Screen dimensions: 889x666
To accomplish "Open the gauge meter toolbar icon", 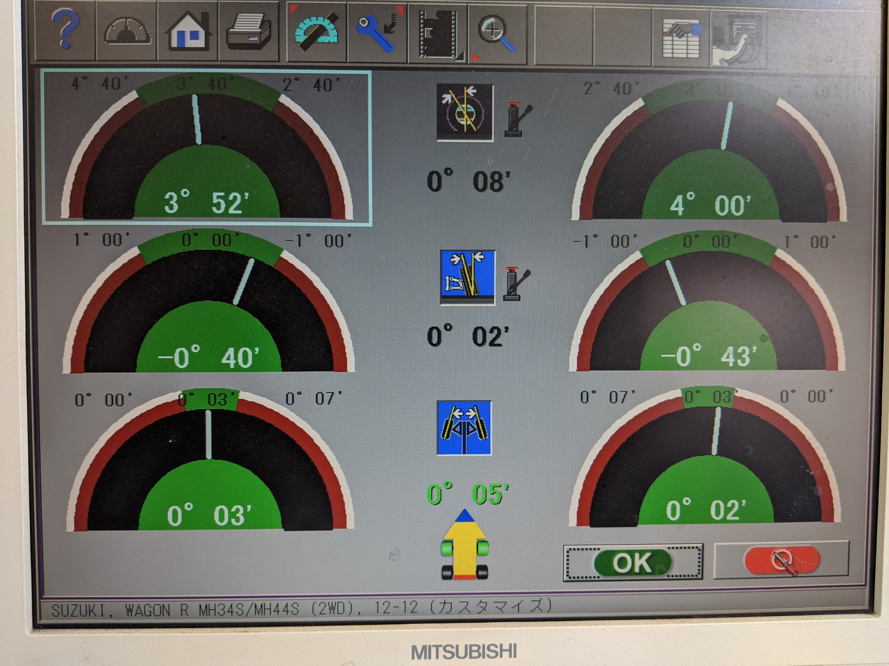I will (x=127, y=32).
